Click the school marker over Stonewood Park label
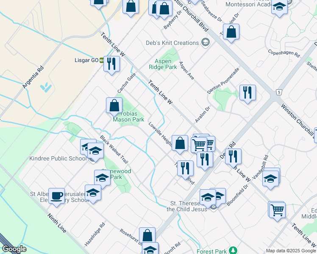 point(102,178)
